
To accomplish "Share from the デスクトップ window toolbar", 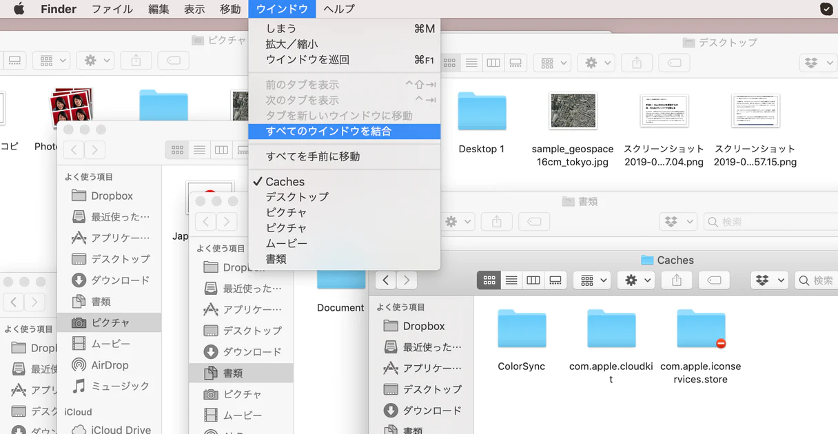I will 637,63.
